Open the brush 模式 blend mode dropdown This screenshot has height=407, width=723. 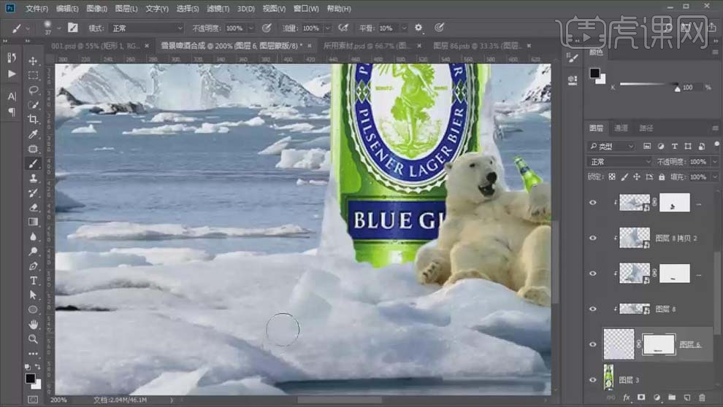[x=145, y=28]
